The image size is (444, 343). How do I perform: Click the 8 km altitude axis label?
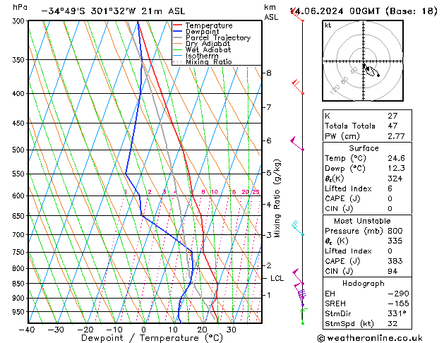[269, 73]
